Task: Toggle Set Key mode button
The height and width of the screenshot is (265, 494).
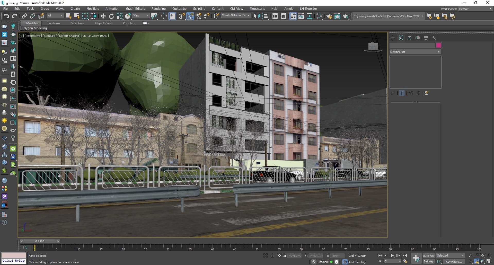Action: click(428, 261)
